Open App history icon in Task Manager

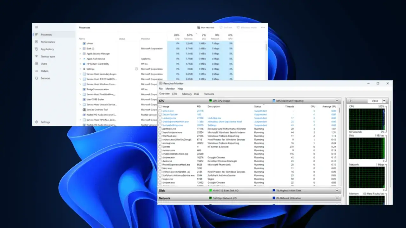(x=36, y=49)
